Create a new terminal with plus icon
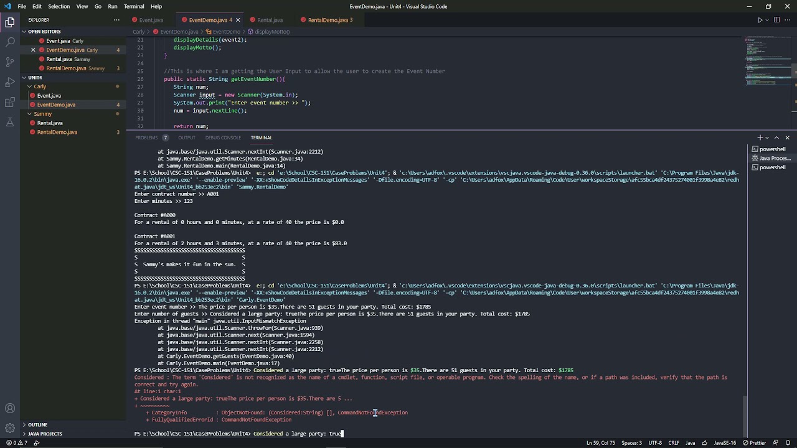797x448 pixels. pyautogui.click(x=760, y=138)
